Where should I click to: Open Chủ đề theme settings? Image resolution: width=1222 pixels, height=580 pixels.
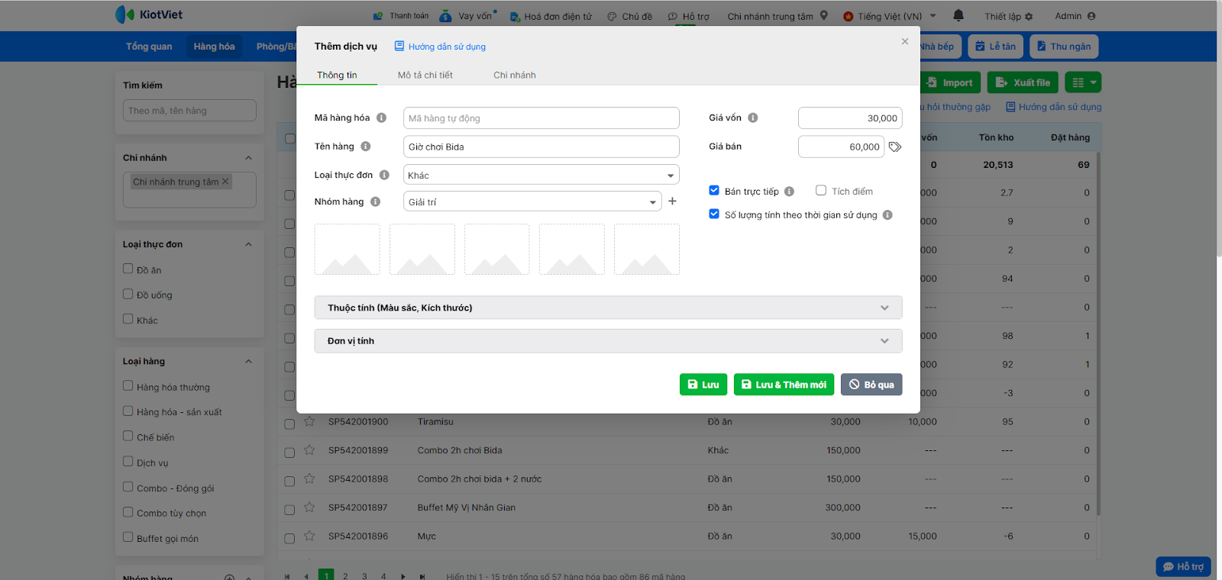coord(630,16)
